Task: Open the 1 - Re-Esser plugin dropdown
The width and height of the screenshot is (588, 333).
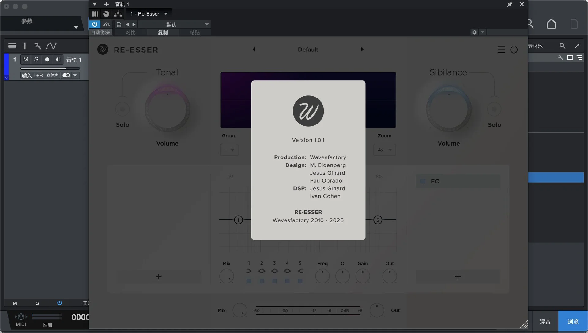Action: 149,14
